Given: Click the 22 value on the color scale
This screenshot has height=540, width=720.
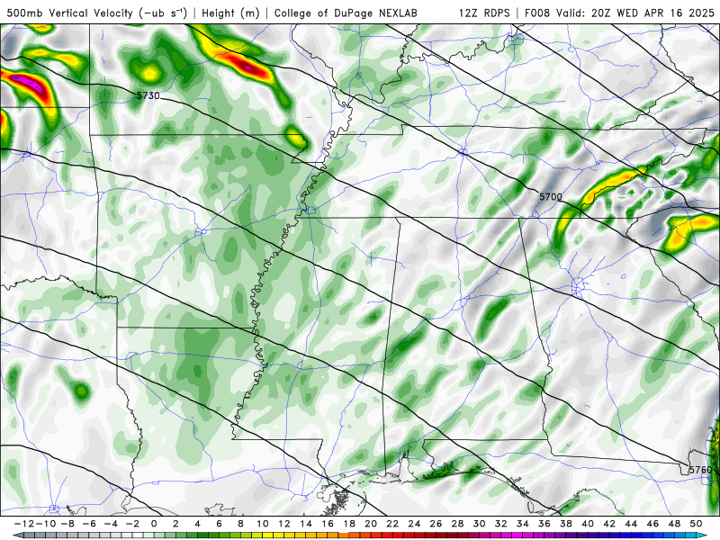Looking at the screenshot, I should point(392,524).
